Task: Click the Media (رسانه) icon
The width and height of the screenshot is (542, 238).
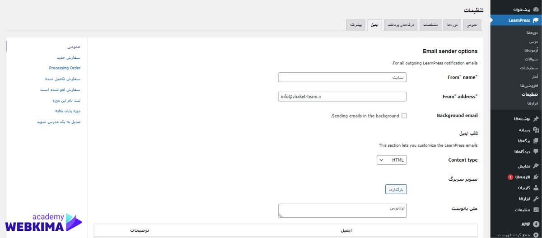Action: 536,130
